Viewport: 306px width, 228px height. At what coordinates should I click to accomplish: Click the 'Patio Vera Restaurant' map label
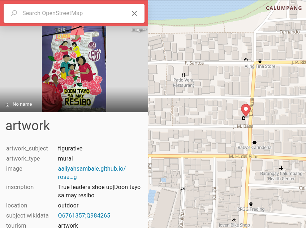tap(184, 83)
